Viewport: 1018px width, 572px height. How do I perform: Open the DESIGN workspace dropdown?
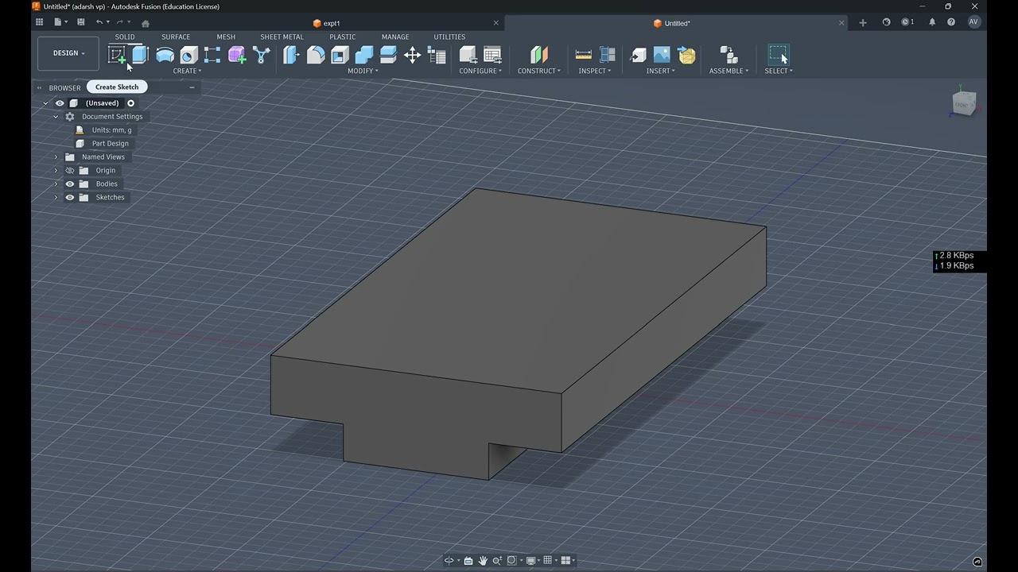[68, 53]
